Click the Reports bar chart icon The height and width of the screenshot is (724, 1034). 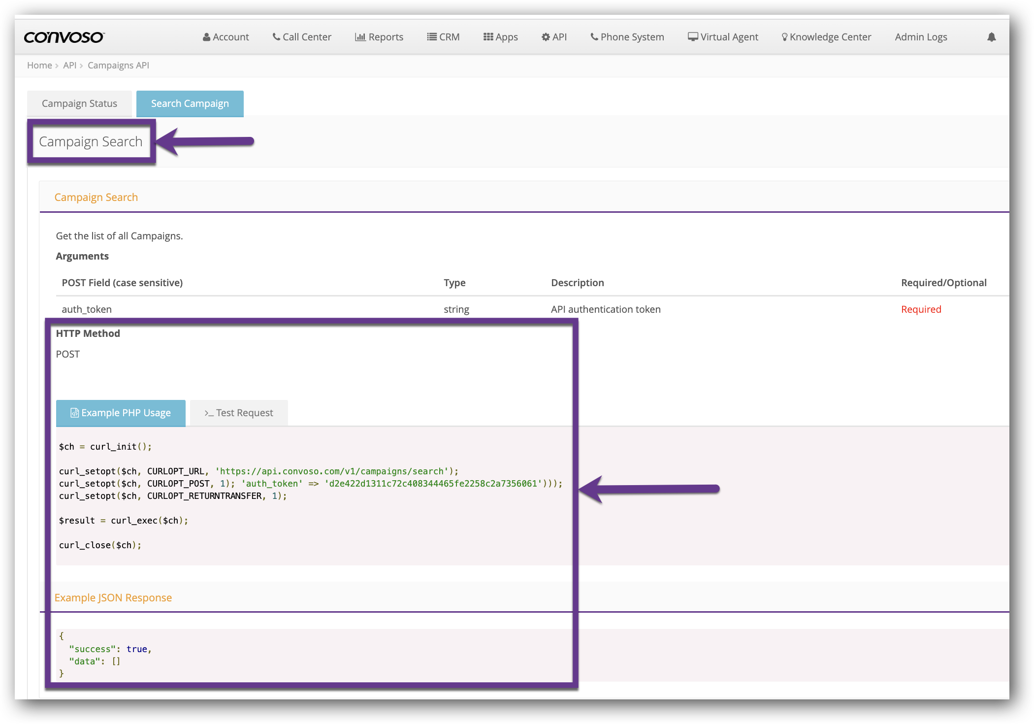point(360,37)
